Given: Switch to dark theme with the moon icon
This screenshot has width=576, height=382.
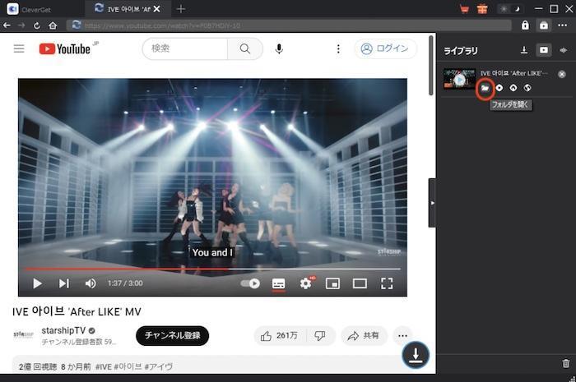Looking at the screenshot, I should tap(517, 9).
